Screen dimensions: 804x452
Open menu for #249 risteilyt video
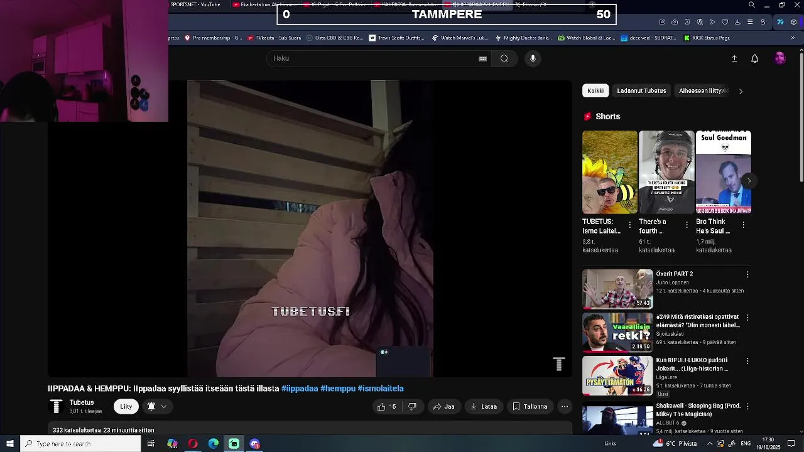pyautogui.click(x=747, y=318)
